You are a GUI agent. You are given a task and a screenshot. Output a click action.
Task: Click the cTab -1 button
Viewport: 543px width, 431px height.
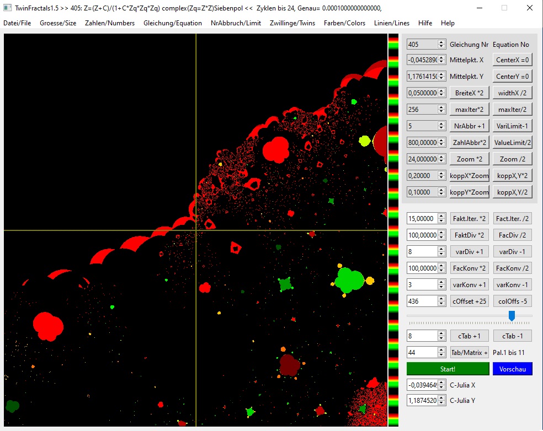pyautogui.click(x=513, y=336)
